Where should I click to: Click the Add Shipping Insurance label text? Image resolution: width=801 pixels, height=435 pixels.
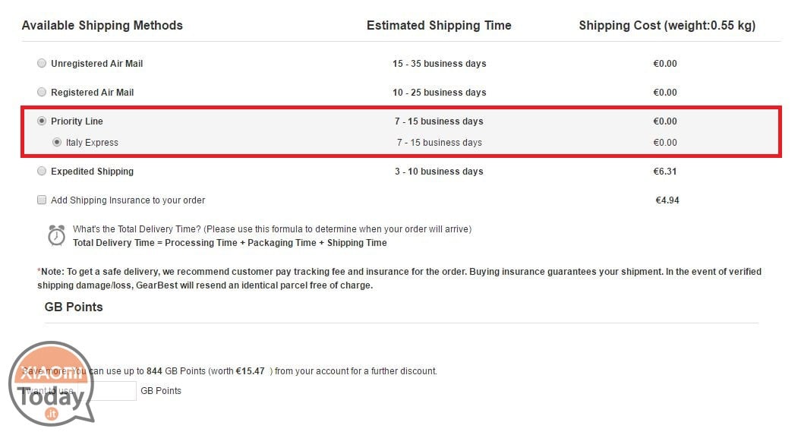tap(128, 200)
